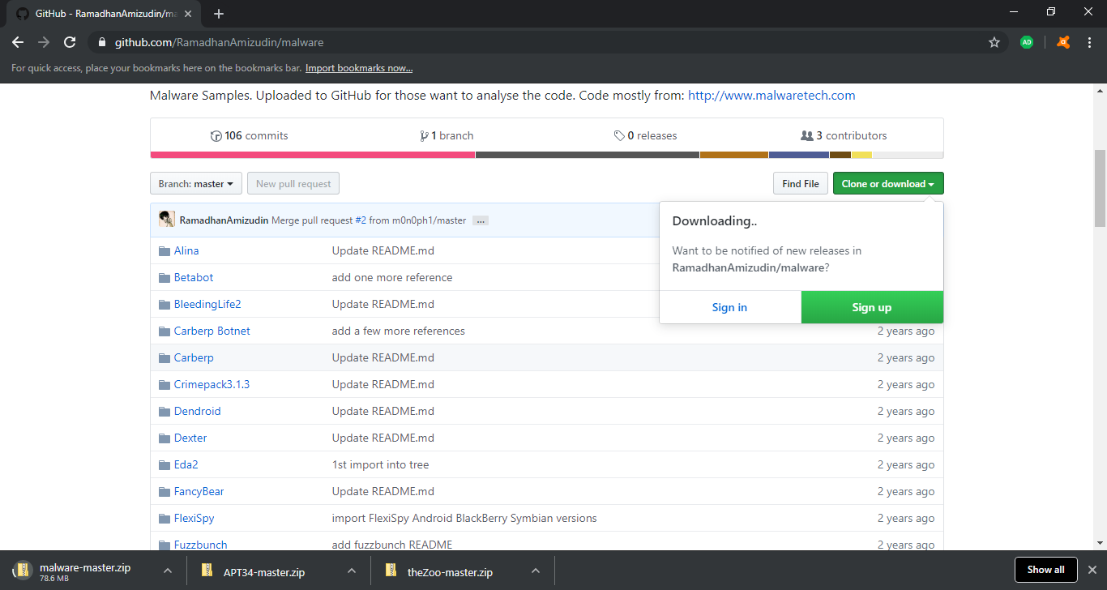Viewport: 1107px width, 590px height.
Task: Click the Alina folder icon
Action: point(165,251)
